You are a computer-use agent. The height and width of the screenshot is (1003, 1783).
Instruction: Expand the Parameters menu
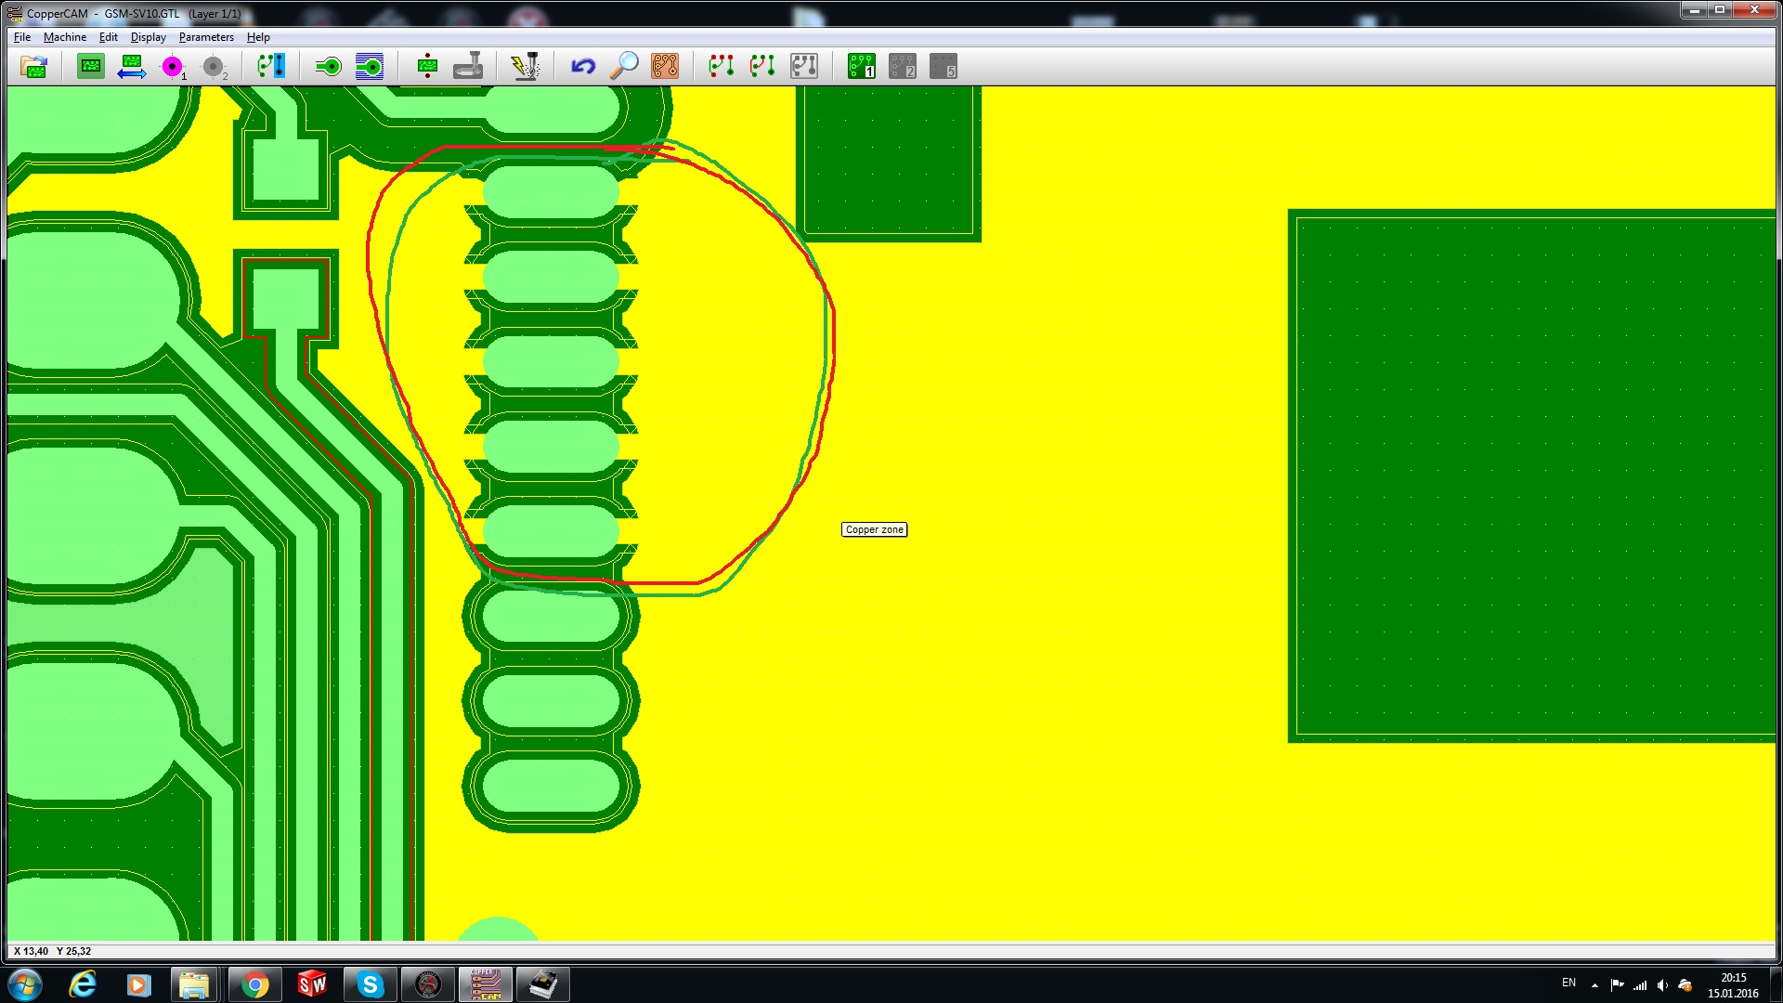coord(206,37)
